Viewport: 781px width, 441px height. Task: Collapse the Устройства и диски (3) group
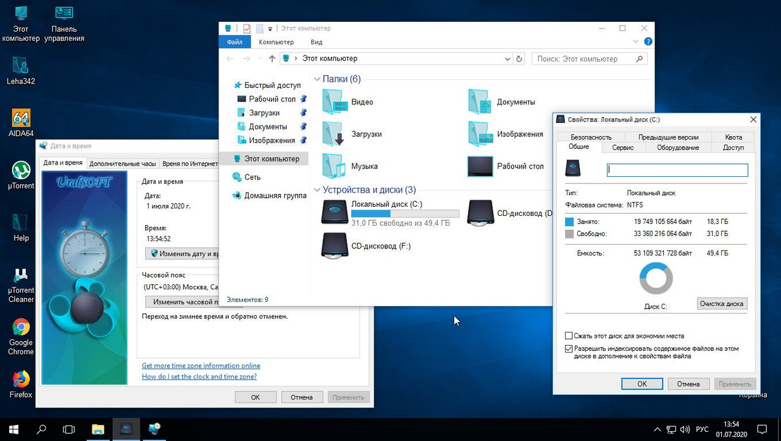point(317,190)
